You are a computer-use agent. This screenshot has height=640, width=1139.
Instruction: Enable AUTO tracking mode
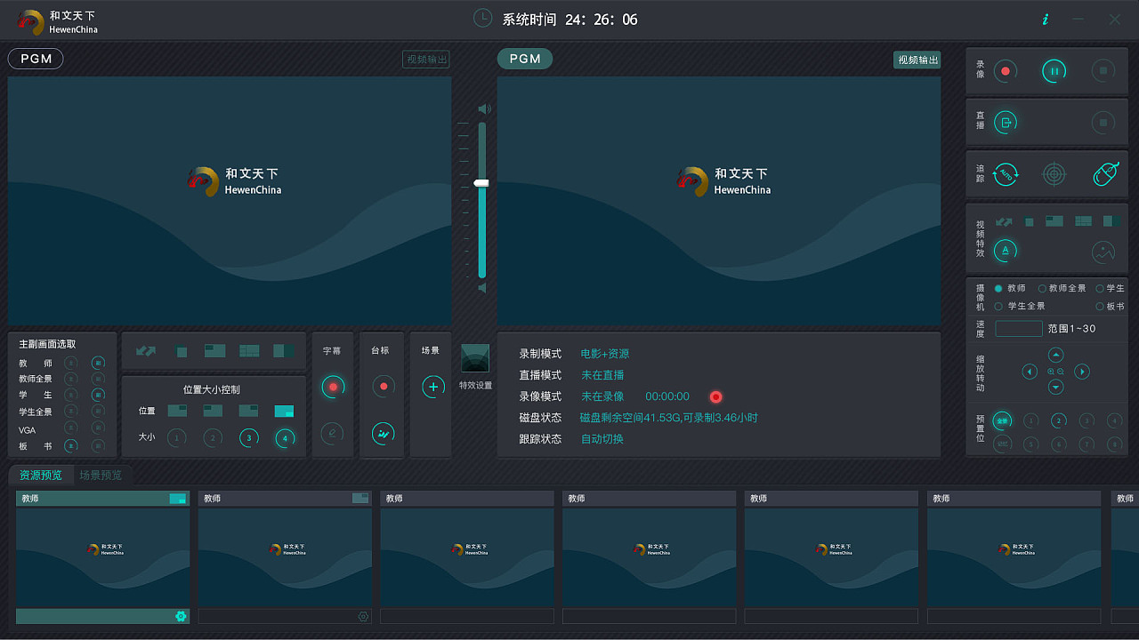1006,173
